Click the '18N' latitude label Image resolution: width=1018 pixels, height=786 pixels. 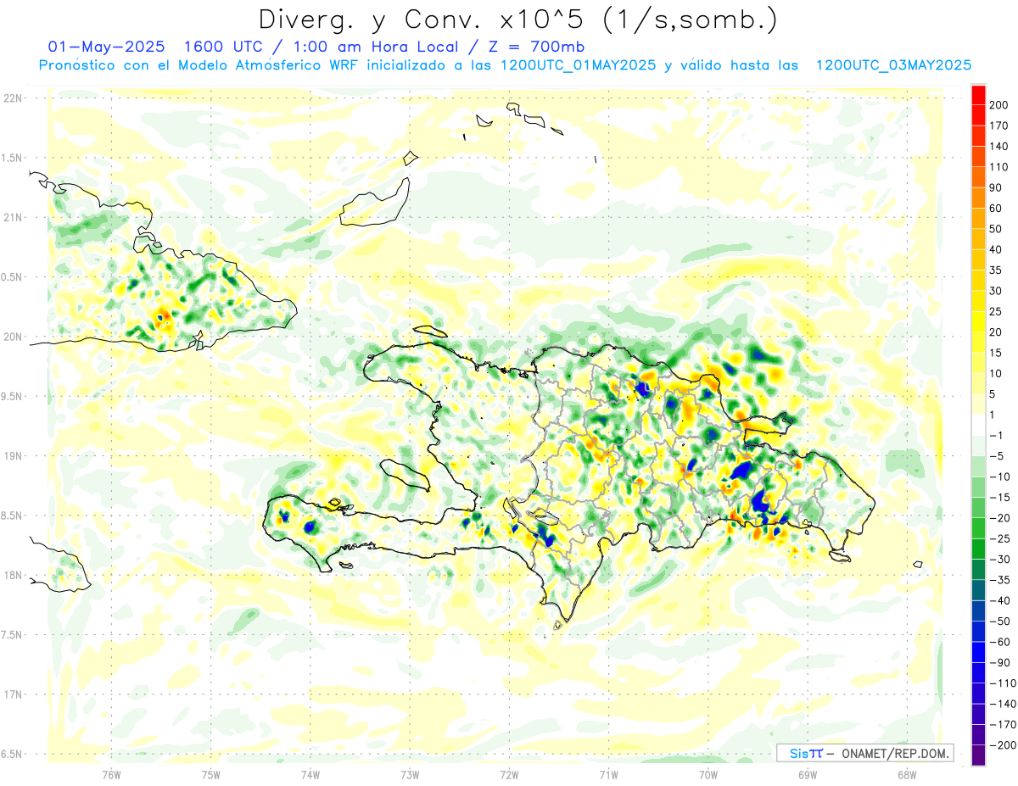click(x=13, y=575)
